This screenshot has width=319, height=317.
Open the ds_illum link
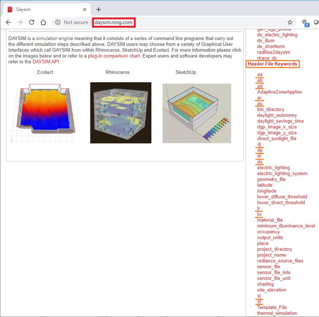coord(266,41)
